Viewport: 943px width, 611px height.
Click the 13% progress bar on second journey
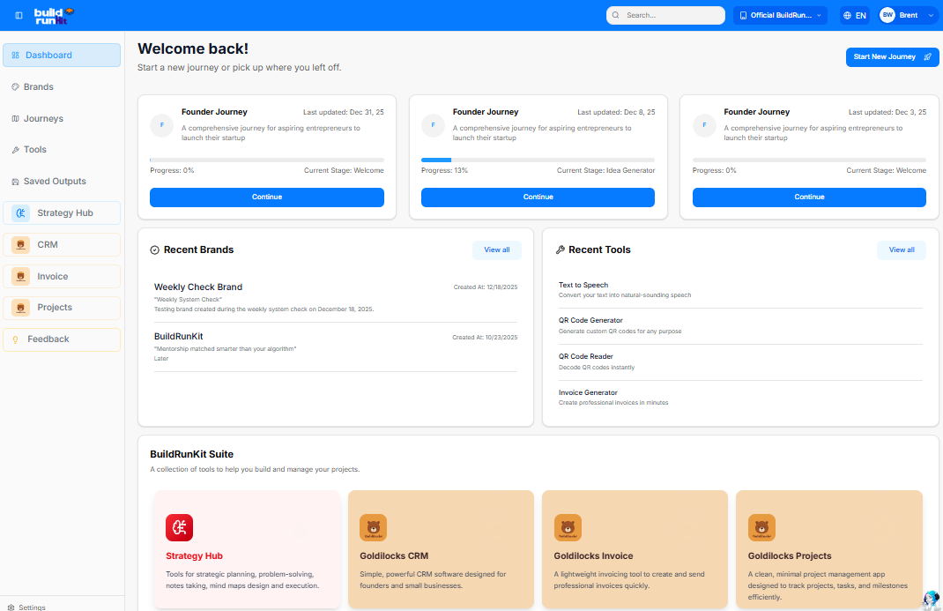538,159
